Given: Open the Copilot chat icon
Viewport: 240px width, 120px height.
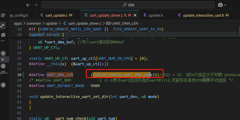Looking at the screenshot, I should (220, 5).
